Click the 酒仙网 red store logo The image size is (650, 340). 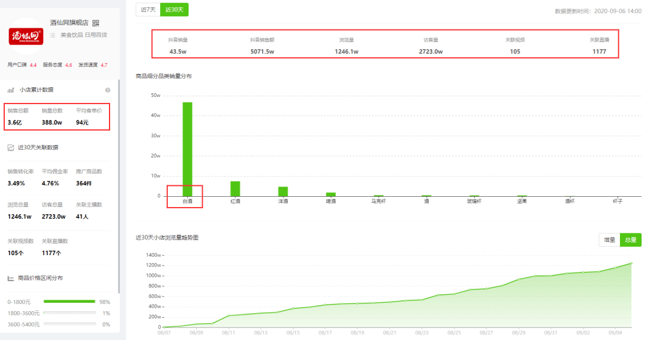tap(26, 36)
